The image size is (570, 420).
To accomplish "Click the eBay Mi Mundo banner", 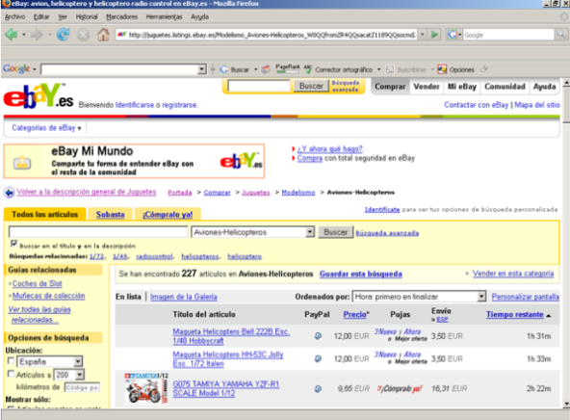I will pyautogui.click(x=134, y=161).
